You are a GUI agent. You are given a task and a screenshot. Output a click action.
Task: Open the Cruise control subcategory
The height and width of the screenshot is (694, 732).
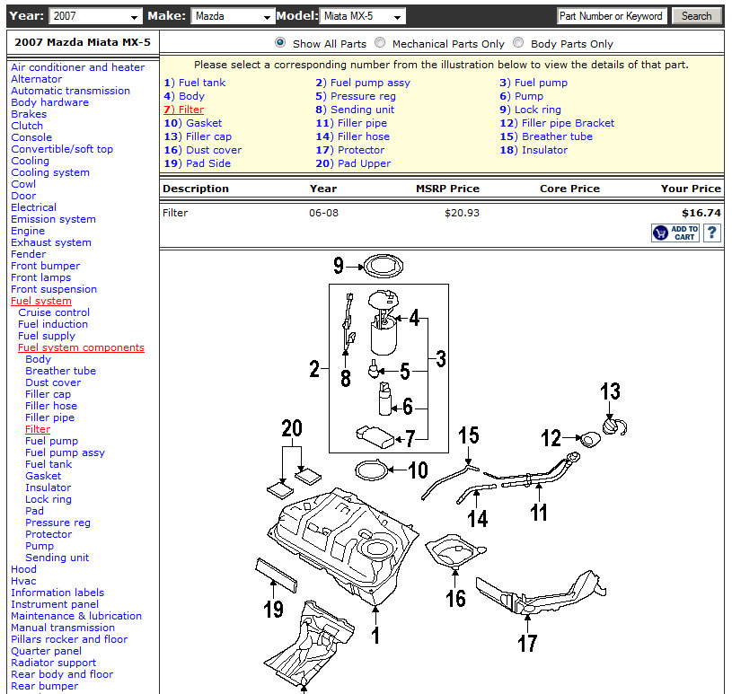point(54,312)
